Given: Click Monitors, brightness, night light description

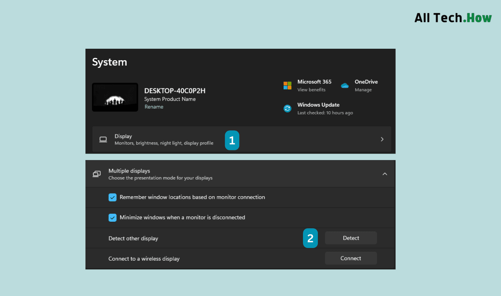Looking at the screenshot, I should 164,143.
